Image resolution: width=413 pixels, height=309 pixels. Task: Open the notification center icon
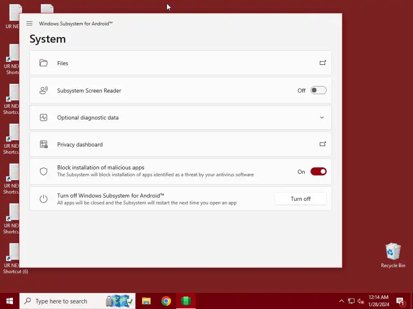click(400, 301)
